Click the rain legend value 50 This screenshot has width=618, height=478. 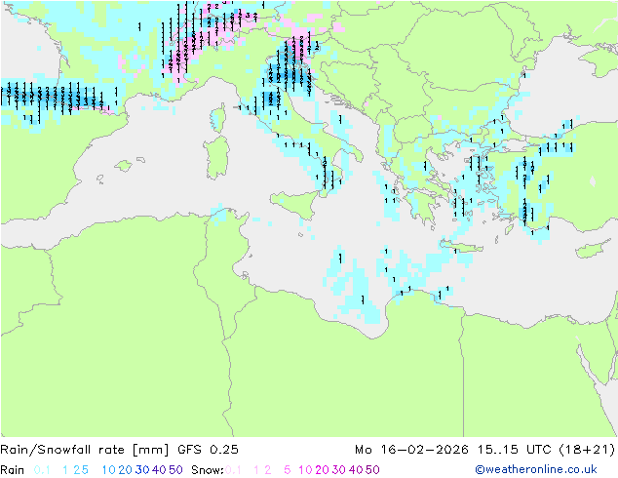coord(175,470)
